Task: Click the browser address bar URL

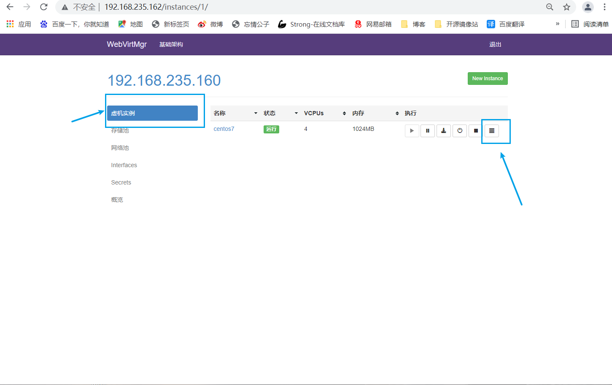Action: tap(156, 7)
